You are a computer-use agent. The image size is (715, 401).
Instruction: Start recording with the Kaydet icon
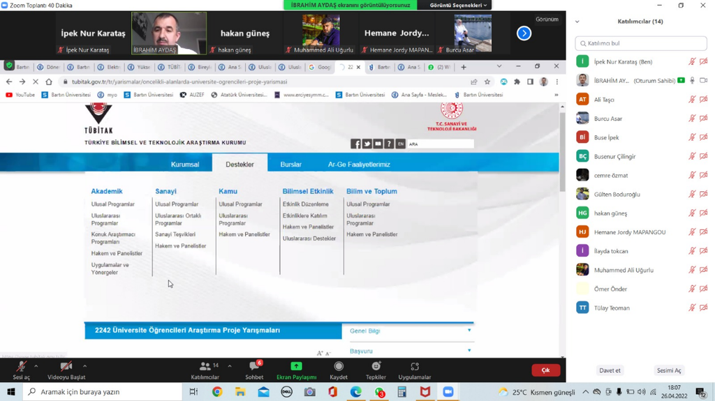click(339, 367)
